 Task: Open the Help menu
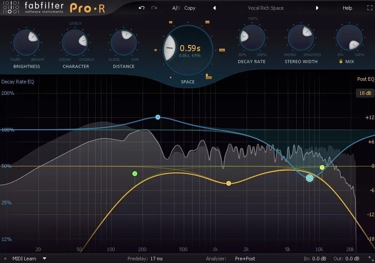pos(347,8)
